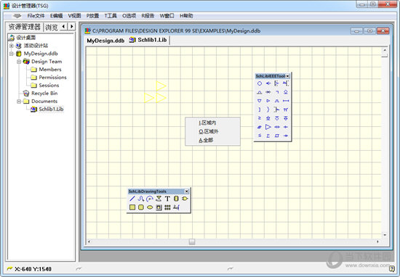Place the large triangle Inverter symbol
400x277 pixels.
coord(268,127)
